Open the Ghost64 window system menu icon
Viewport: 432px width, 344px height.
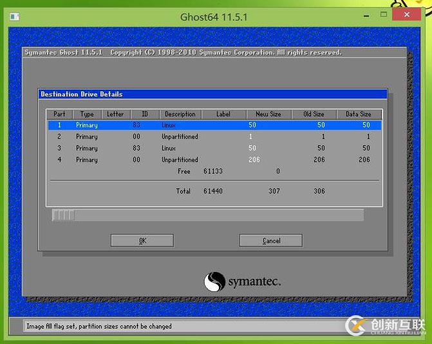click(14, 17)
